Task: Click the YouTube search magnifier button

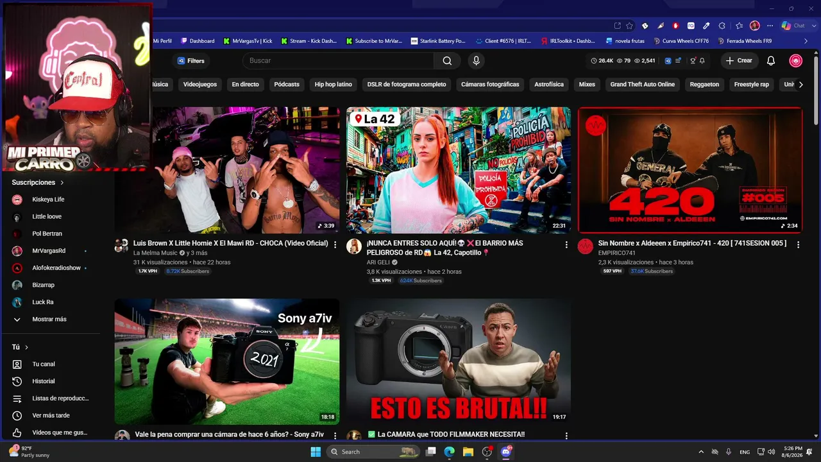Action: coord(447,61)
